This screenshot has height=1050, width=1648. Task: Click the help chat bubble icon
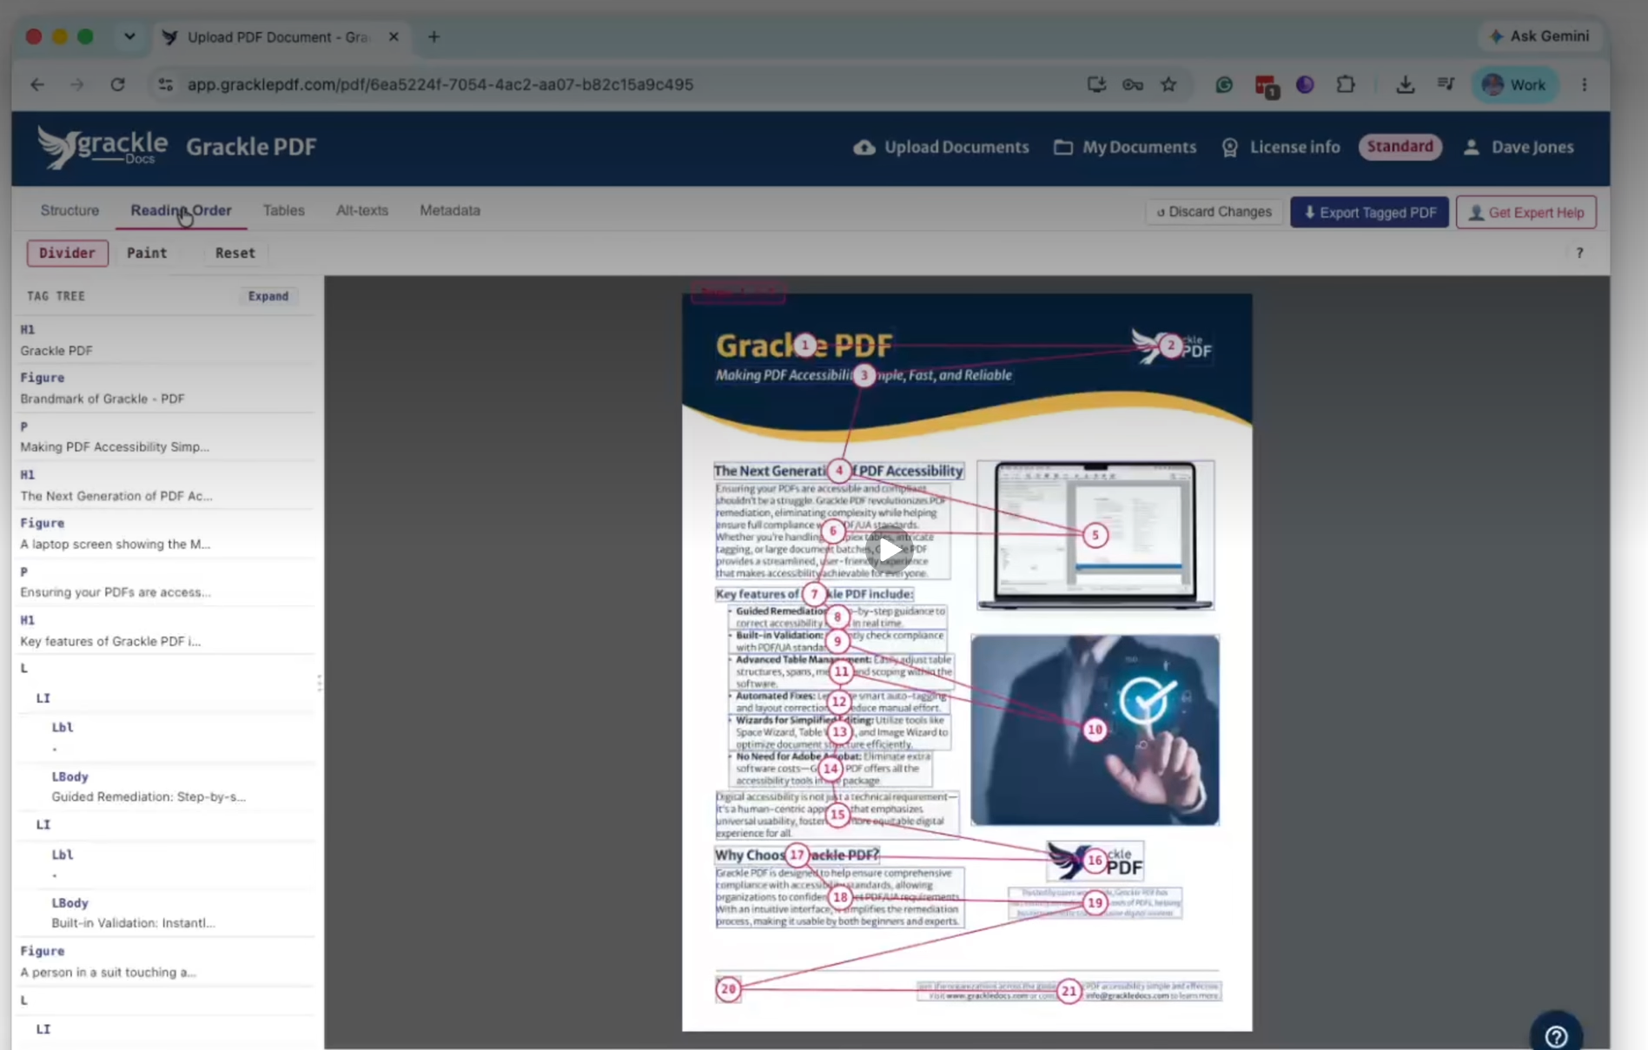click(1556, 1035)
